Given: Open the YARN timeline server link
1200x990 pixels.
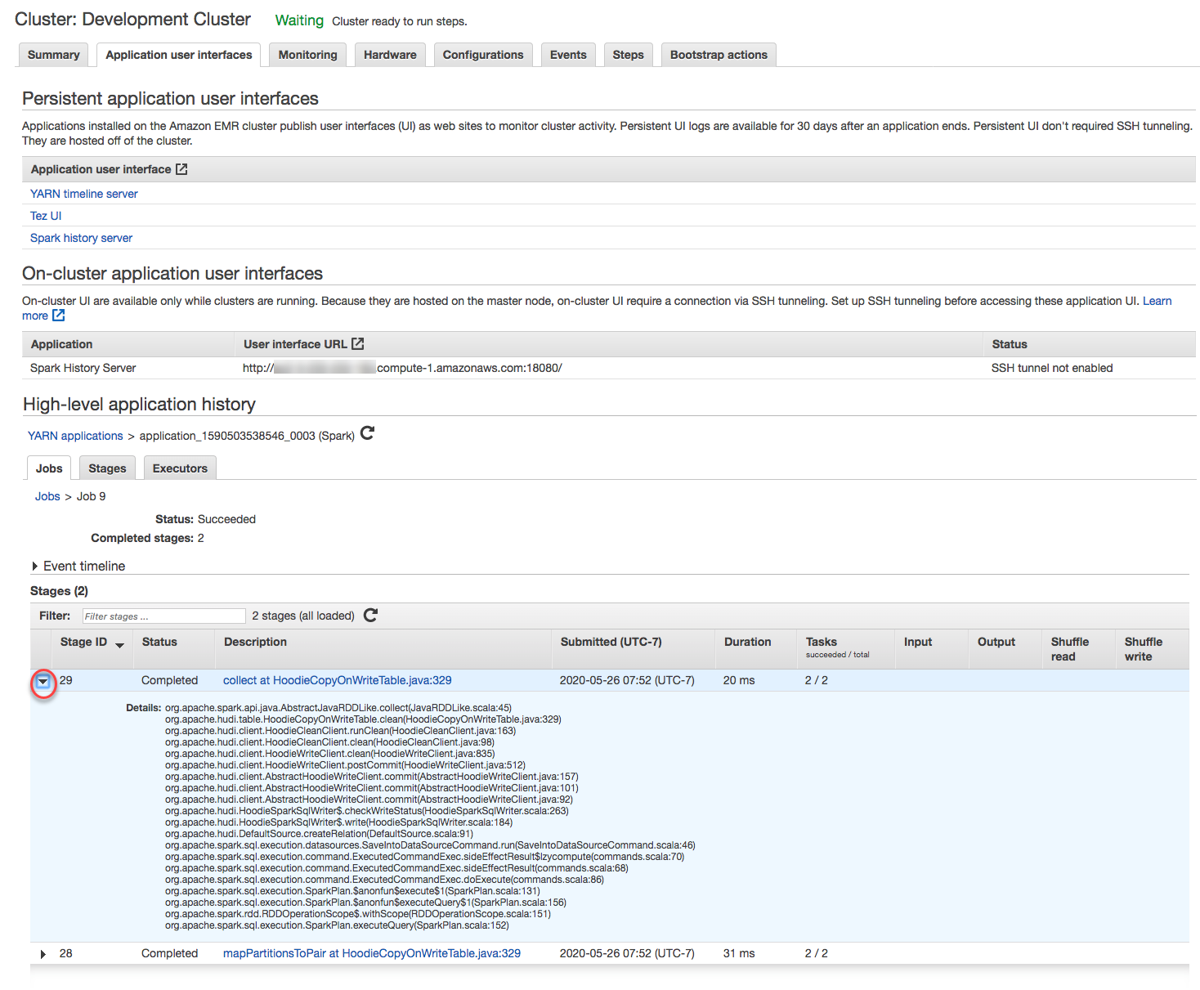Looking at the screenshot, I should pos(83,194).
